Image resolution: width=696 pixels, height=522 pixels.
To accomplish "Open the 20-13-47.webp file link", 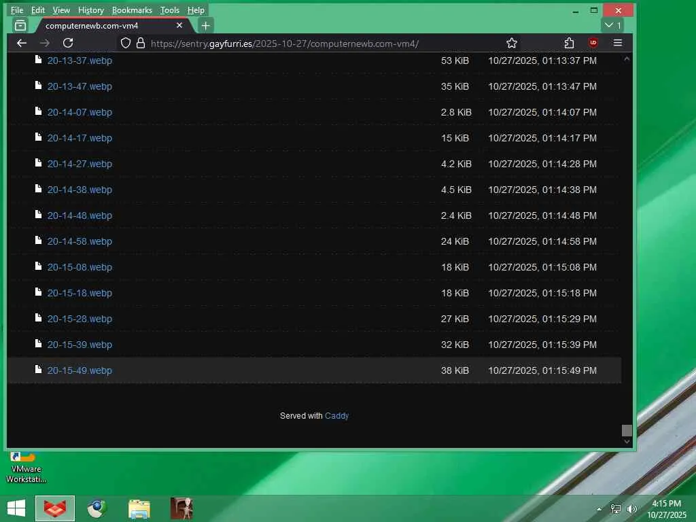I will (80, 86).
